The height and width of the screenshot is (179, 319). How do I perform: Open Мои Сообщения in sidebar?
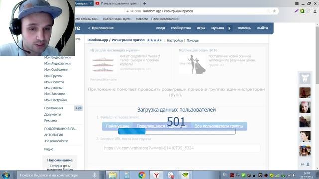(56, 70)
